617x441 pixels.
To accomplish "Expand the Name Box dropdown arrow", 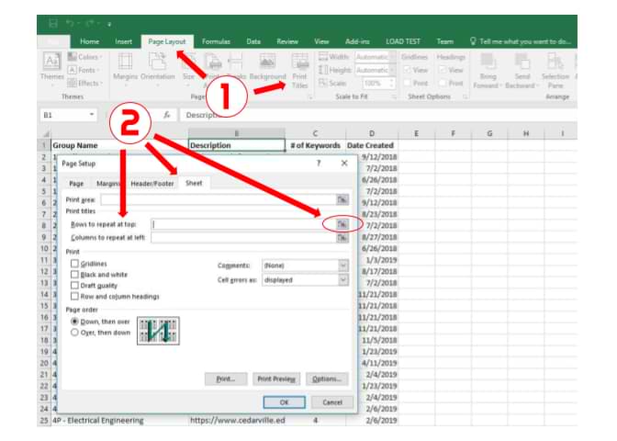I will tap(92, 116).
